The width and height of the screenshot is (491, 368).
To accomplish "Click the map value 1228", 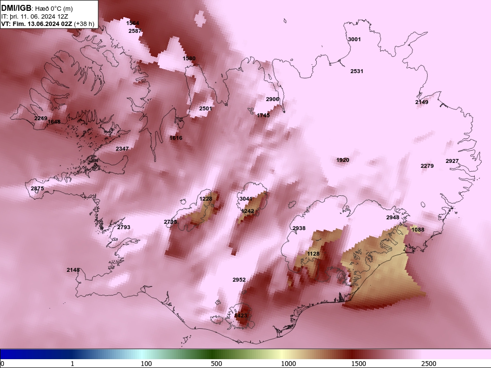I will tap(206, 199).
